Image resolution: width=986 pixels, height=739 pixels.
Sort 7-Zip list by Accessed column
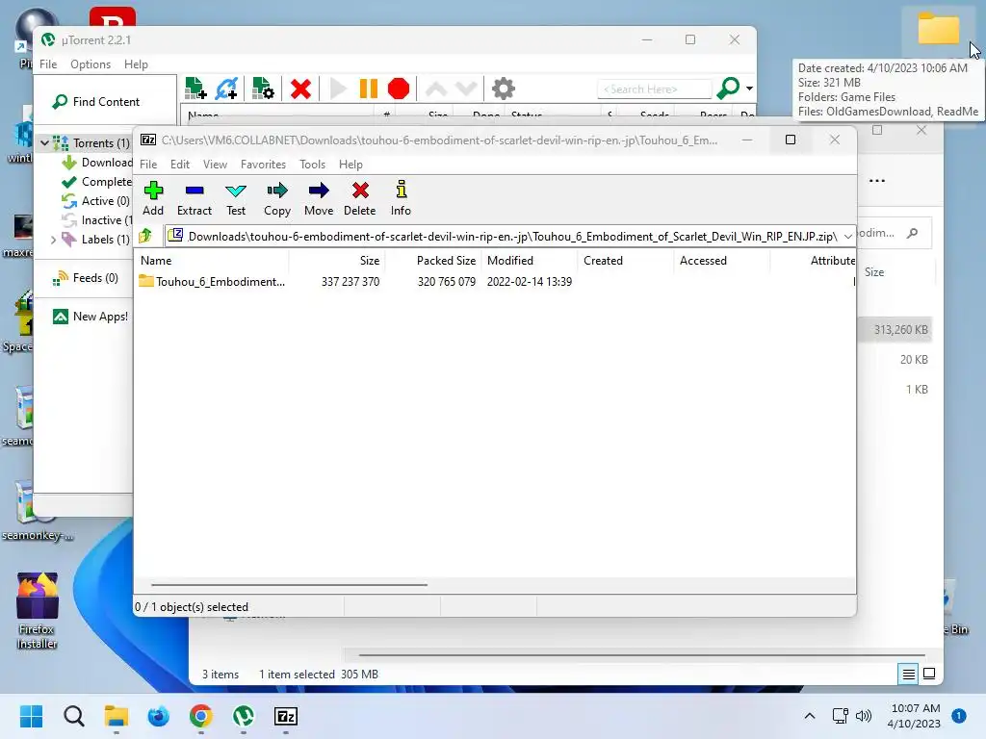tap(722, 260)
